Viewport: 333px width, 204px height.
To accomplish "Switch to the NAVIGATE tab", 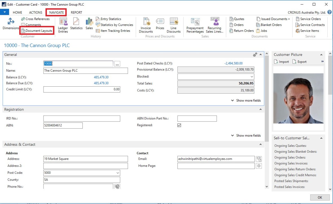I will [x=56, y=12].
